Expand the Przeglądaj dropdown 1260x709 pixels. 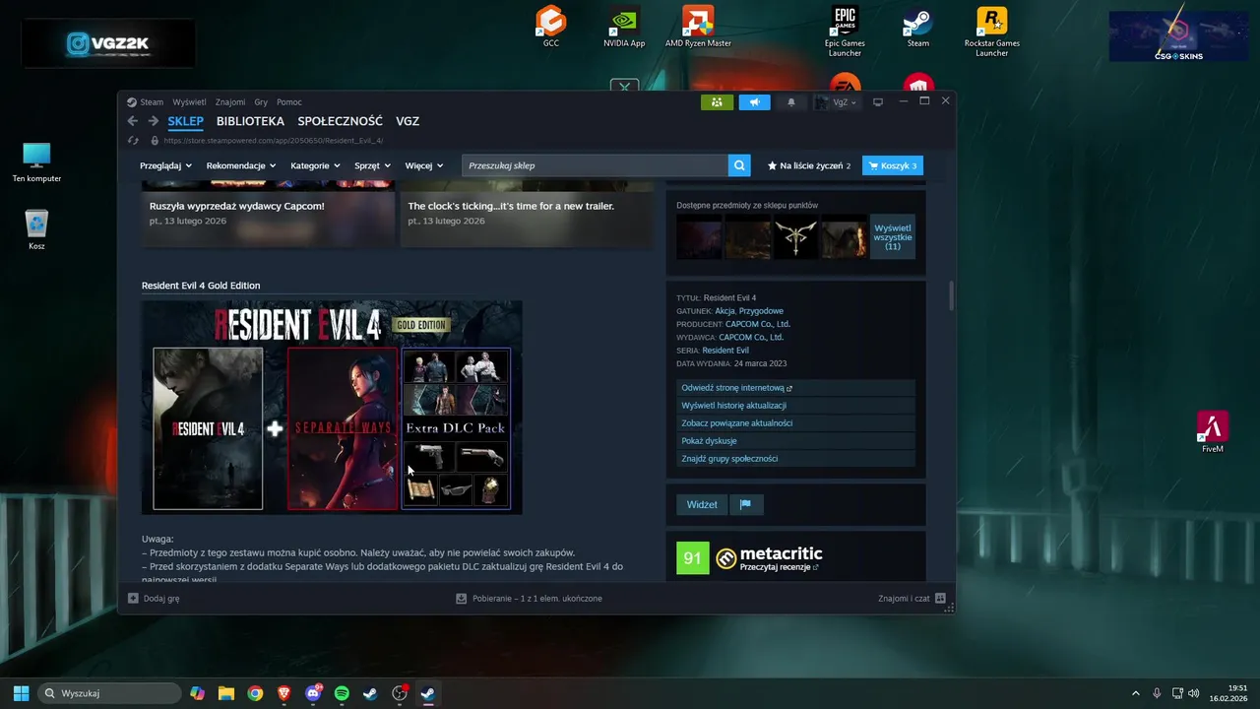pos(165,165)
